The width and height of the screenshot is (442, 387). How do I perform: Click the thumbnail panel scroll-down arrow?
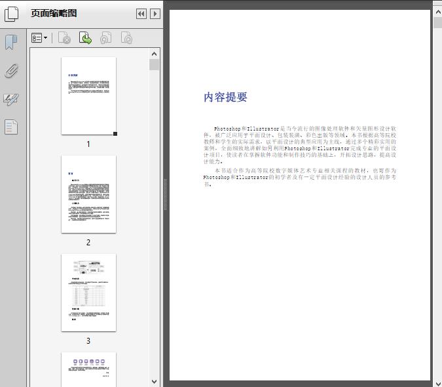(x=154, y=381)
